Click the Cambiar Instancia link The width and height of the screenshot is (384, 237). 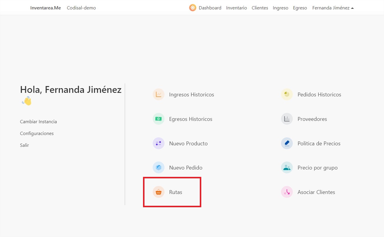tap(38, 121)
